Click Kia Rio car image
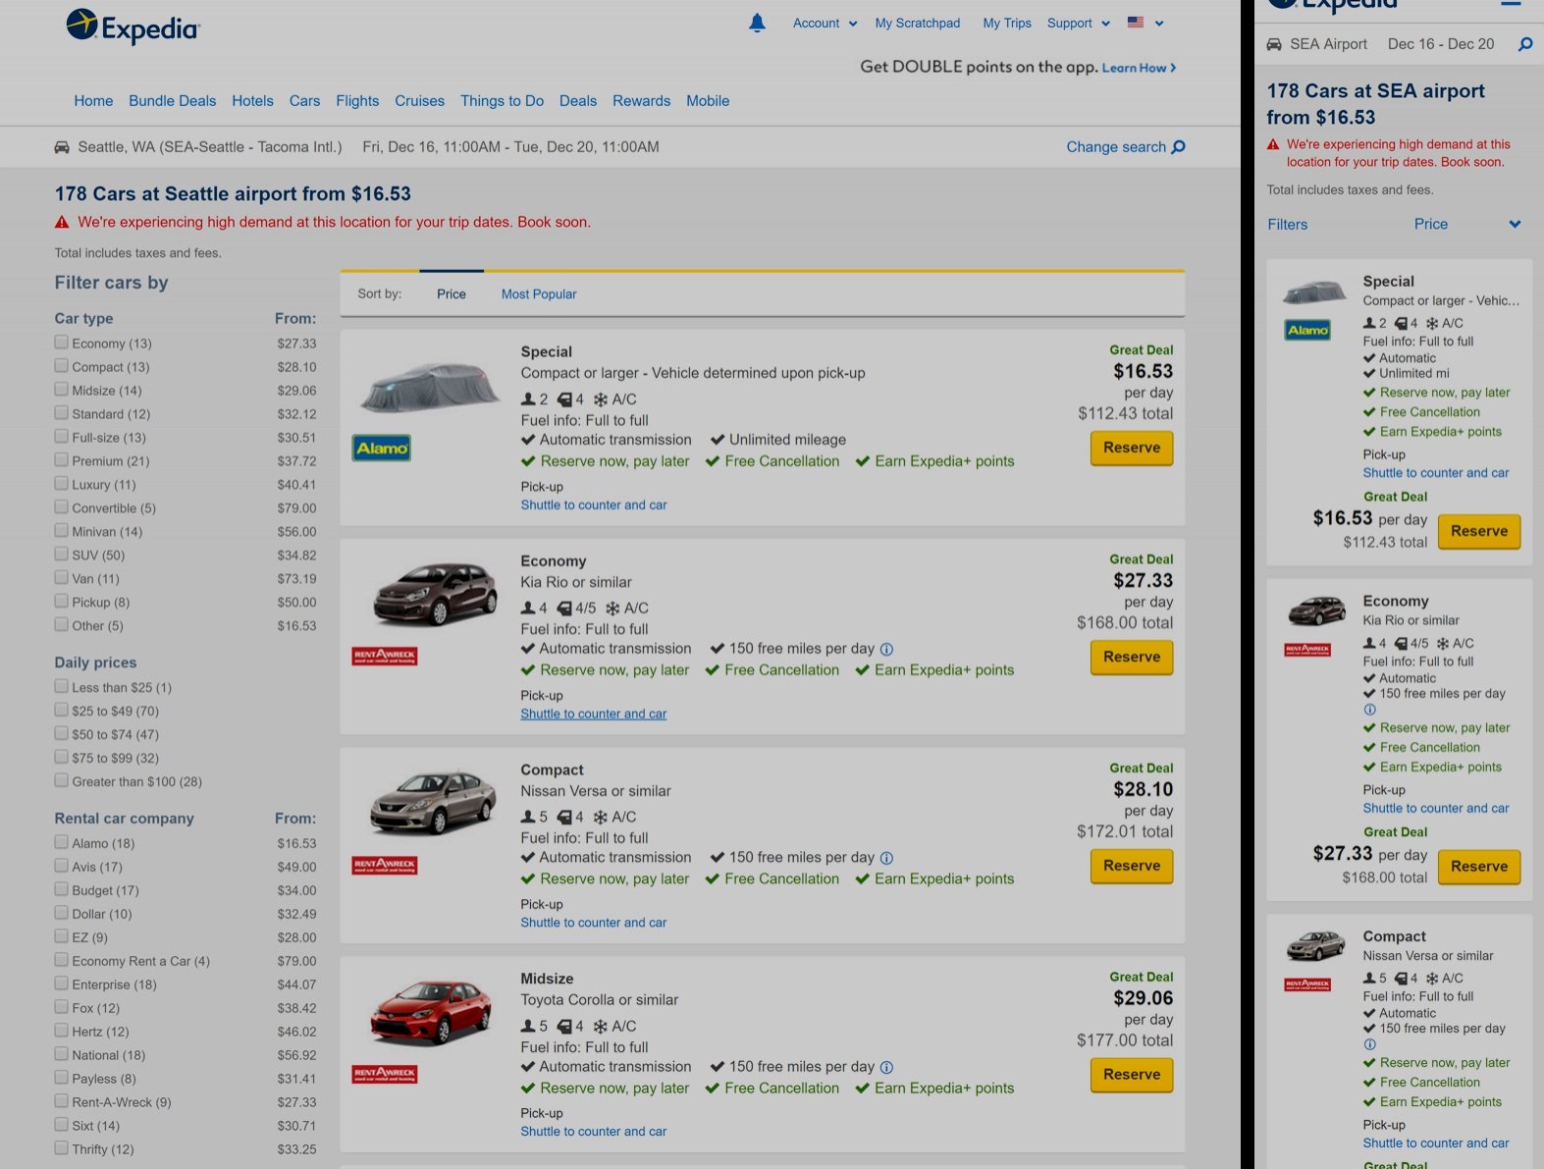The image size is (1544, 1169). (x=435, y=594)
